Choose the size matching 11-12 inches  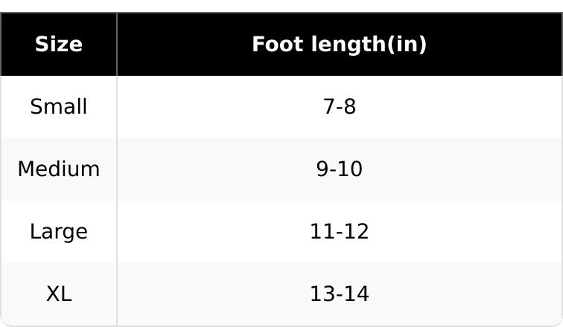coord(59,232)
